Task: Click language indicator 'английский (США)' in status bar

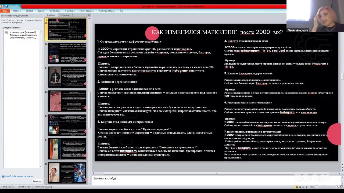Action: click(43, 187)
